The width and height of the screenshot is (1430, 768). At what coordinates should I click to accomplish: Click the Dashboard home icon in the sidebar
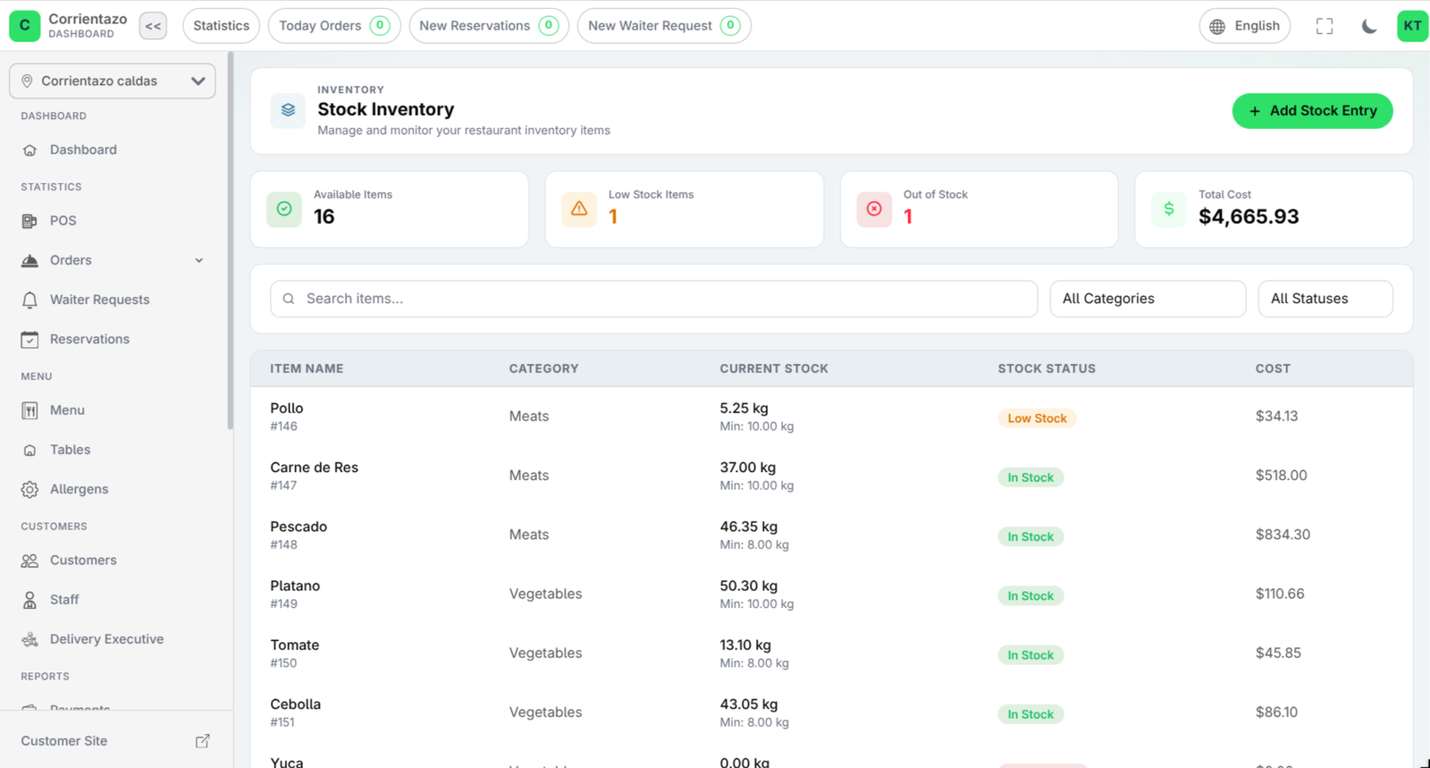tap(29, 150)
